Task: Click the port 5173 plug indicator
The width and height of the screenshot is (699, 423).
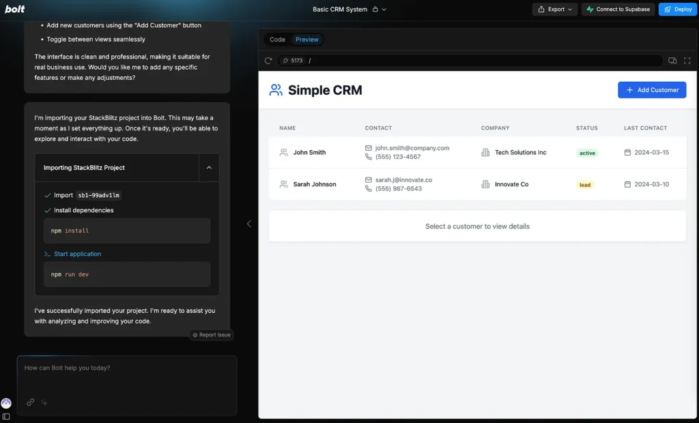Action: point(292,61)
